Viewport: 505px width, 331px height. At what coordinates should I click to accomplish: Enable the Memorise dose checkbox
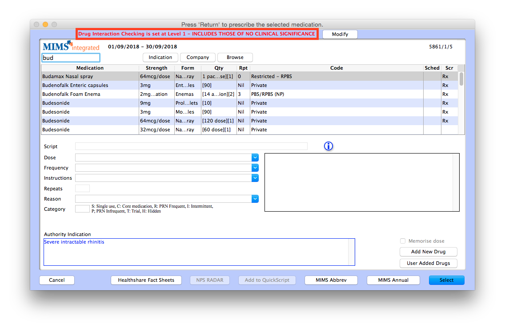click(x=403, y=241)
